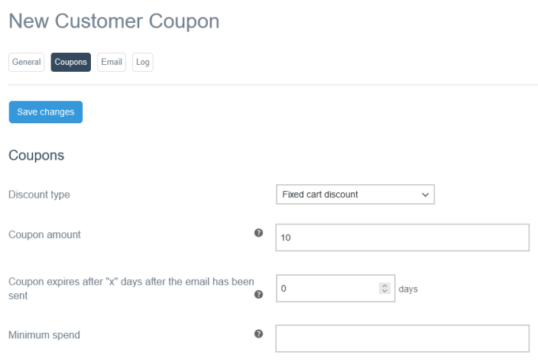Switch to the General tab
538x362 pixels.
pos(27,62)
